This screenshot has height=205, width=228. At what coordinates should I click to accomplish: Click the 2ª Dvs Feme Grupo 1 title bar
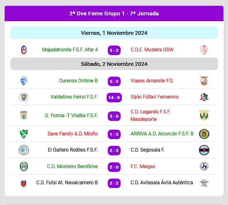[114, 14]
